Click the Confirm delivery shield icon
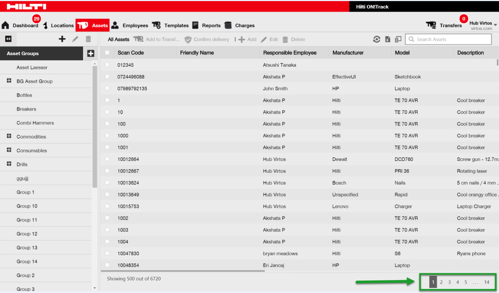 (188, 40)
